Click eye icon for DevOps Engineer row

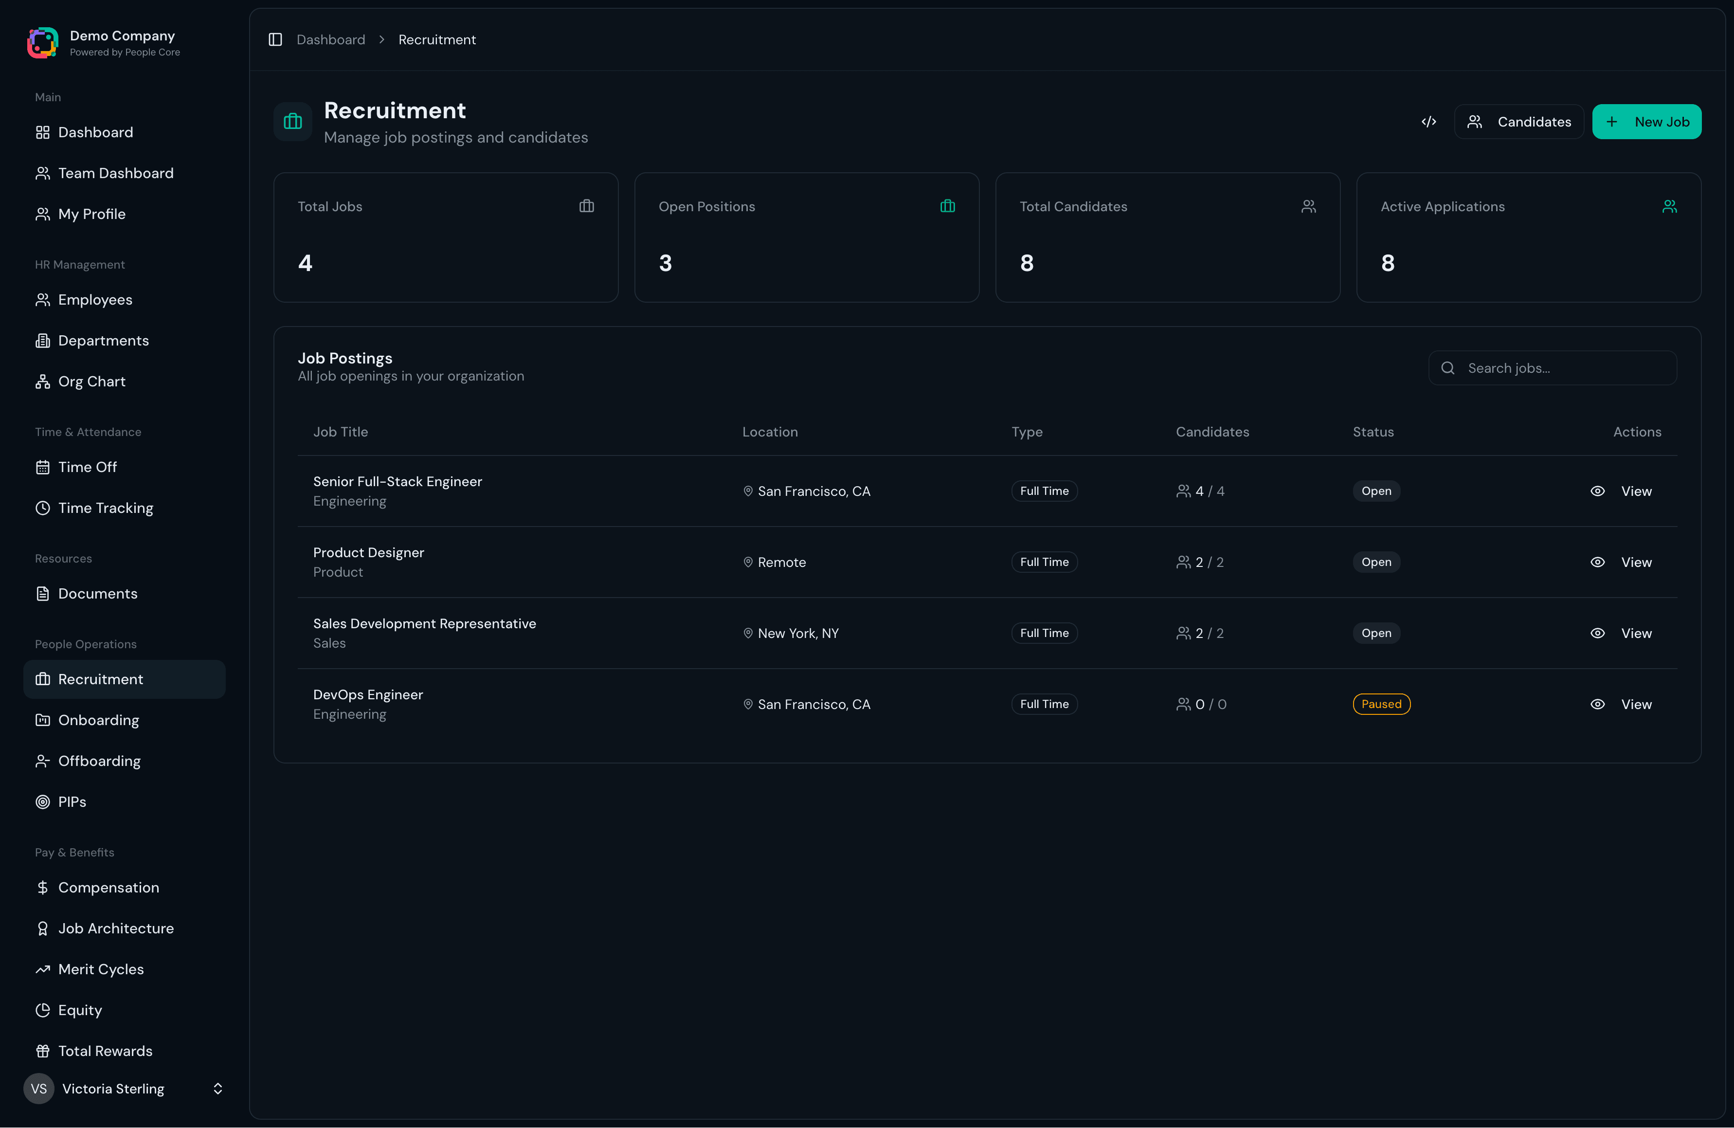click(x=1597, y=704)
